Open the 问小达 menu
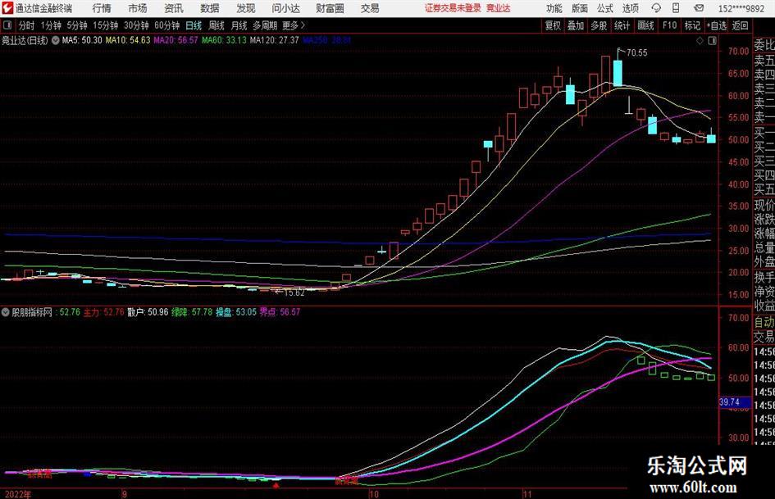 [x=285, y=8]
